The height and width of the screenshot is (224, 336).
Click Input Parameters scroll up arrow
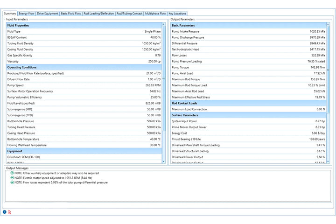(x=164, y=24)
